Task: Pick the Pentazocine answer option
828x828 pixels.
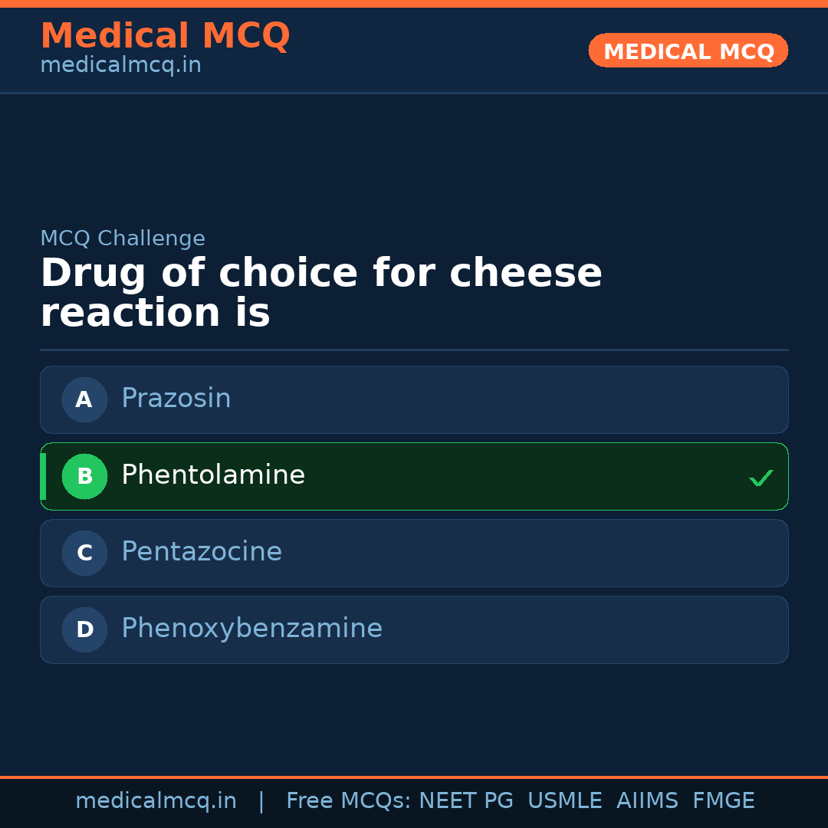Action: click(202, 552)
